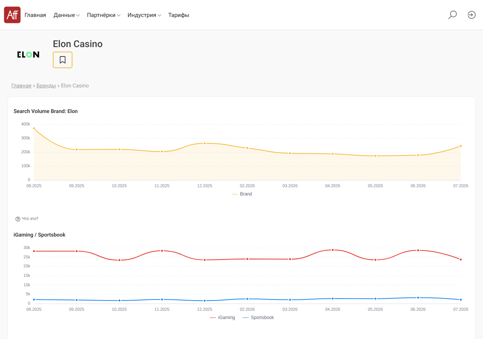The image size is (483, 339).
Task: Click the Elon Casino page title
Action: (x=78, y=44)
